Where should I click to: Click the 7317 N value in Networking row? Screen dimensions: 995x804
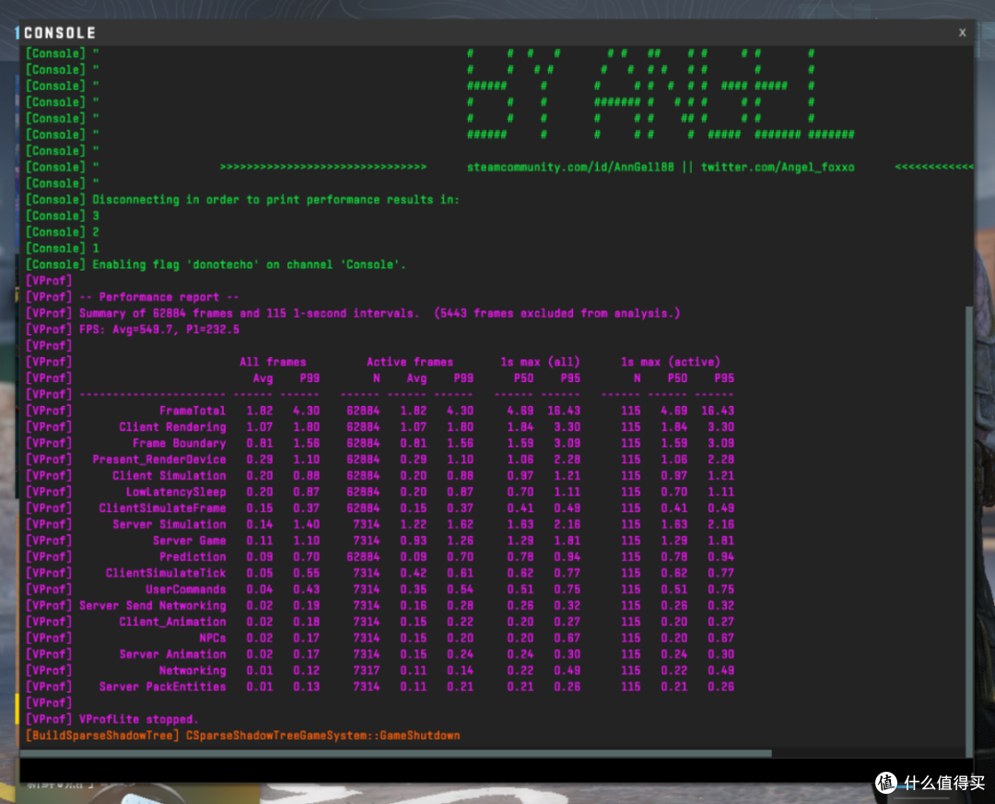[366, 670]
